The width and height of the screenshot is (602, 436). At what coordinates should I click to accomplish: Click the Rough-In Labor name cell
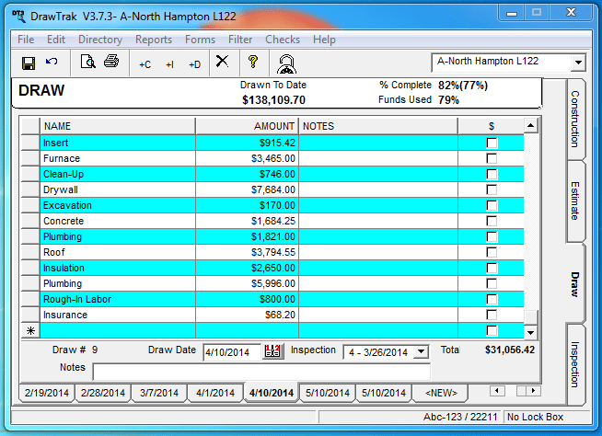pos(118,299)
